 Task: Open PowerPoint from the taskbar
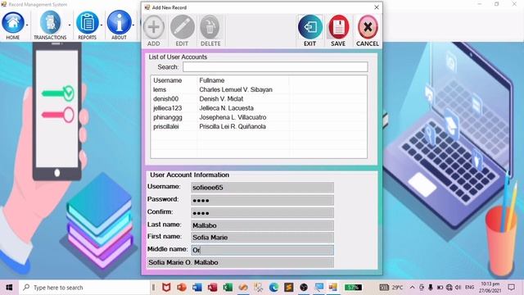point(182,288)
